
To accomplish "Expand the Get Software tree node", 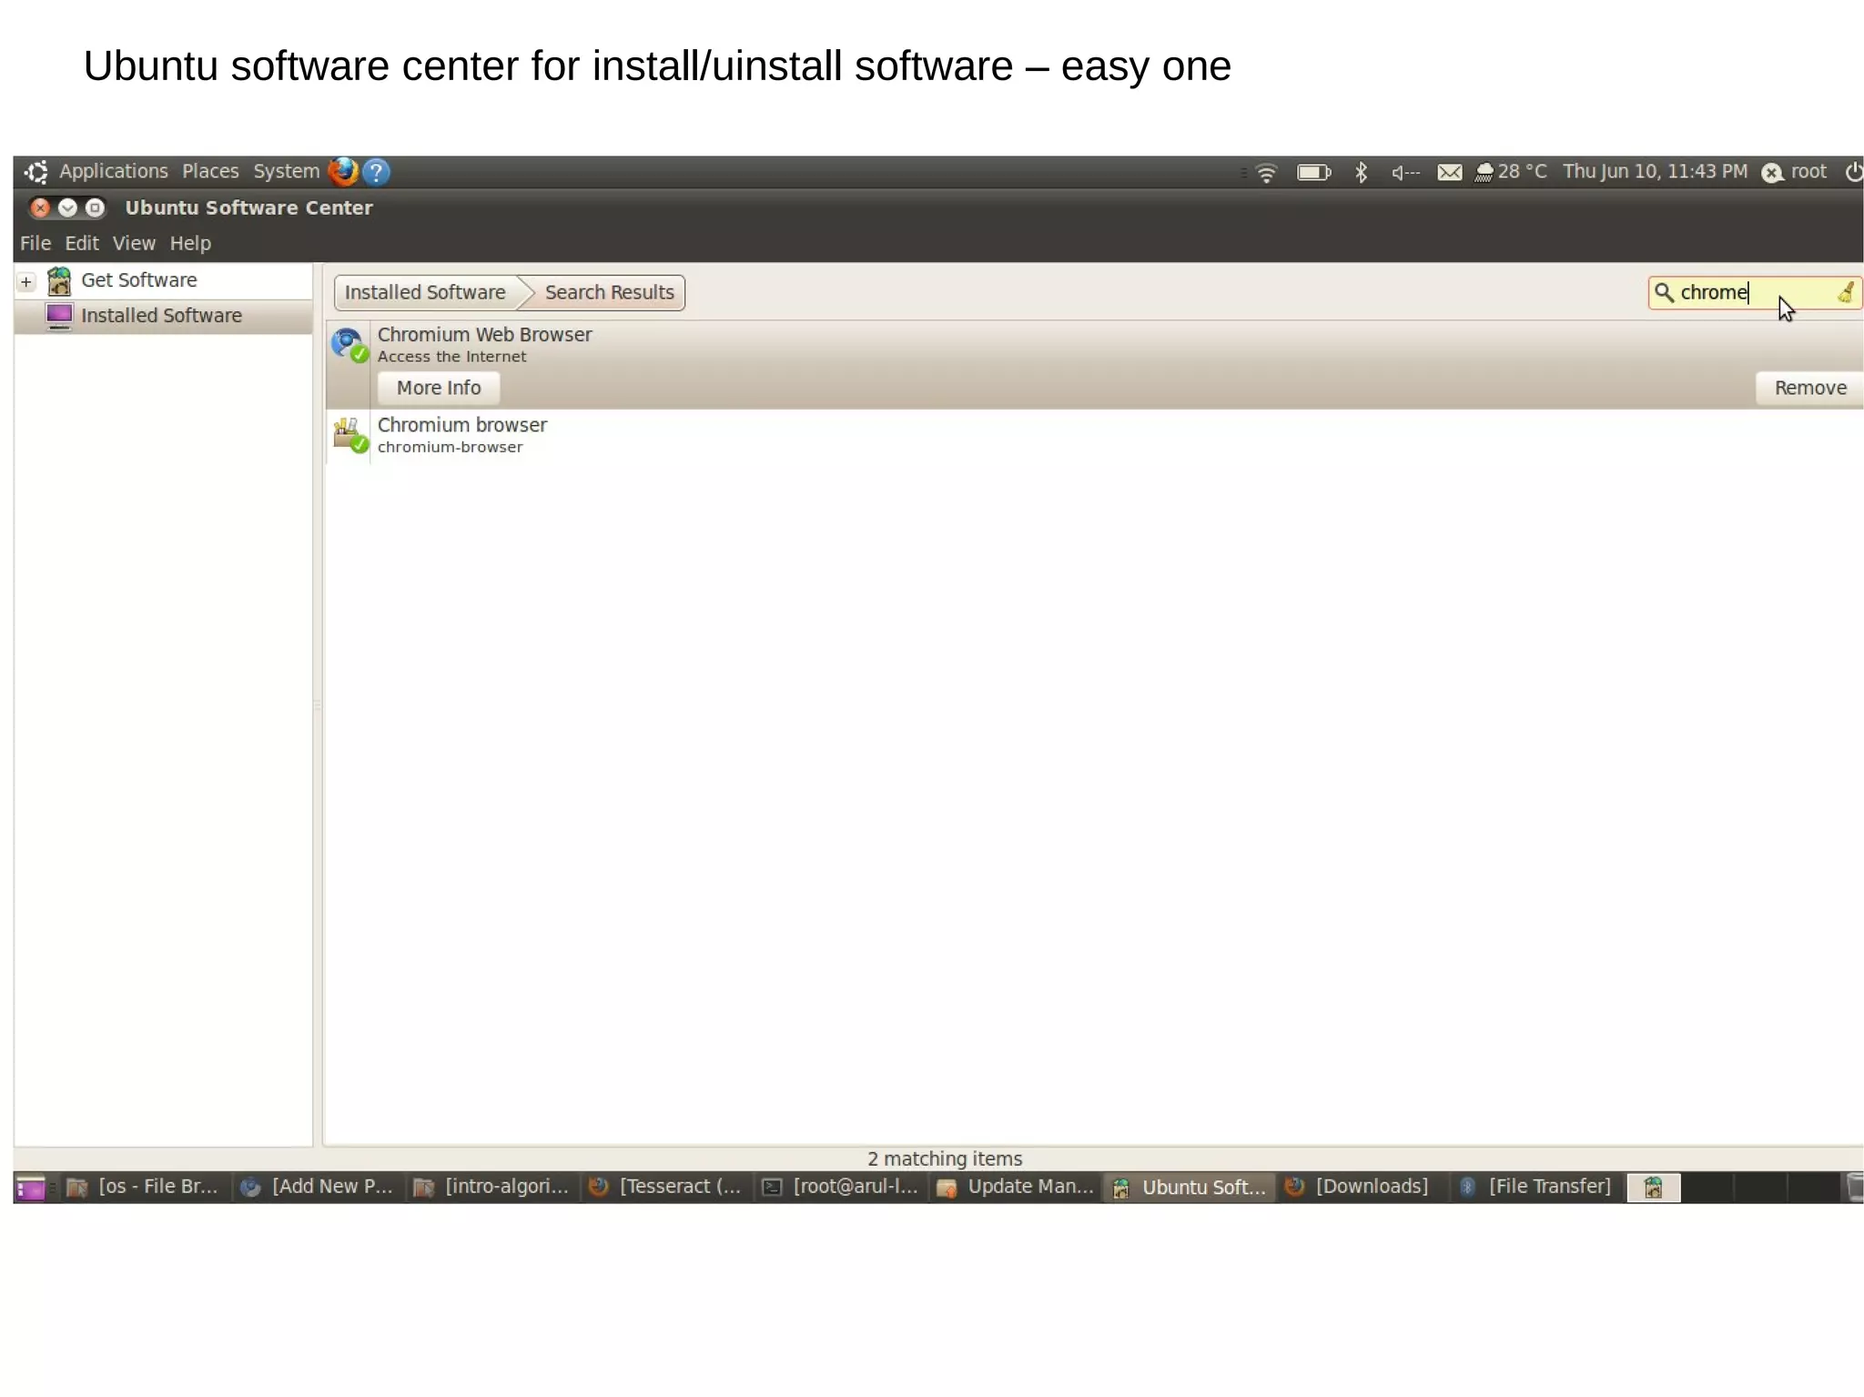I will click(26, 282).
